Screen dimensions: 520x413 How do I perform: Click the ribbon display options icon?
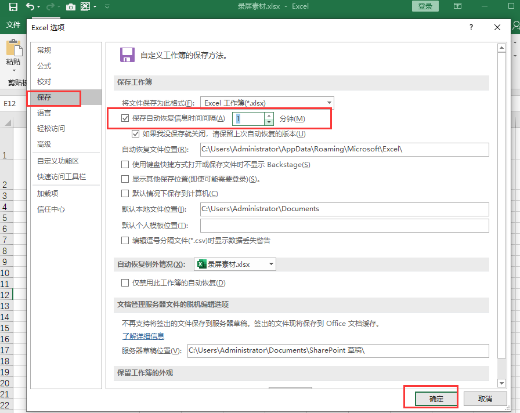coord(458,6)
